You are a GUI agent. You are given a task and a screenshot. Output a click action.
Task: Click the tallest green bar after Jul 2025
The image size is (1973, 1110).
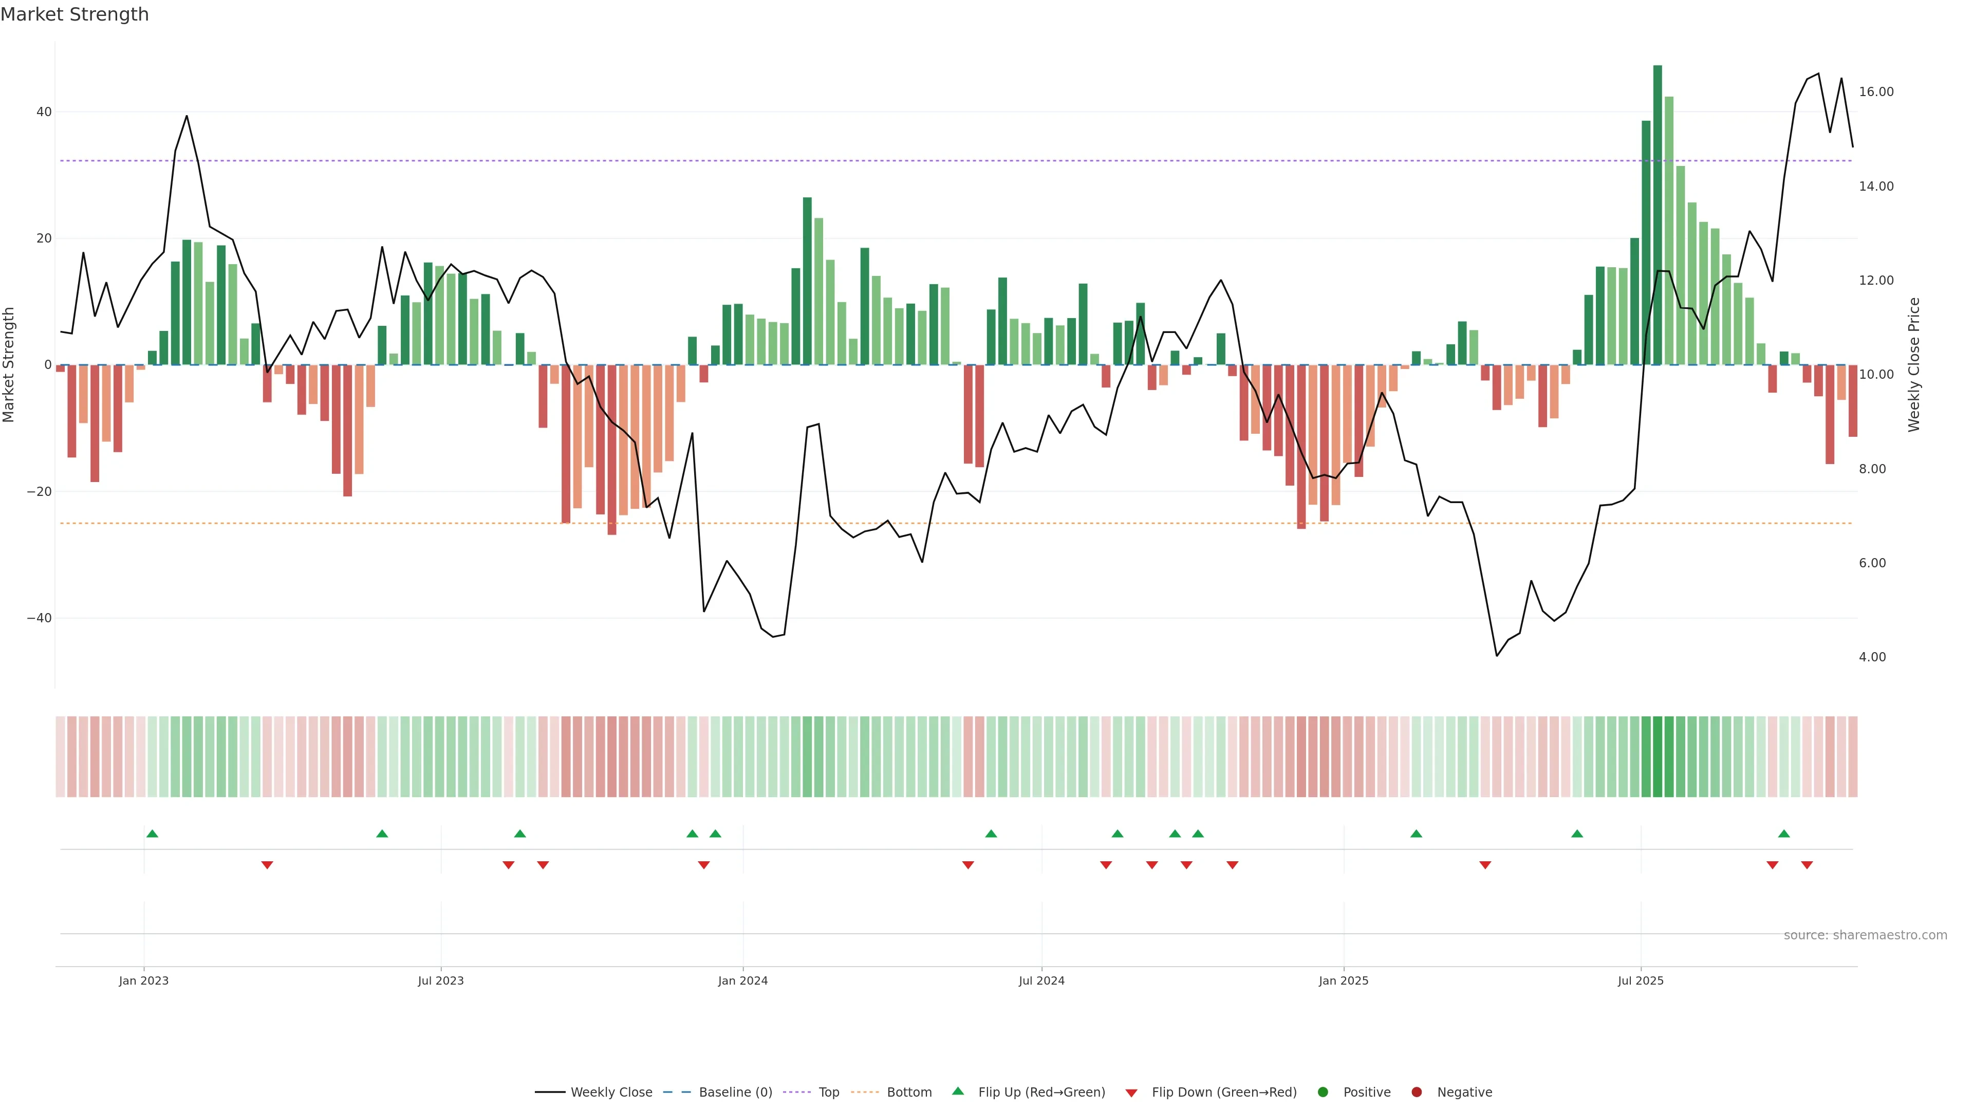tap(1658, 214)
